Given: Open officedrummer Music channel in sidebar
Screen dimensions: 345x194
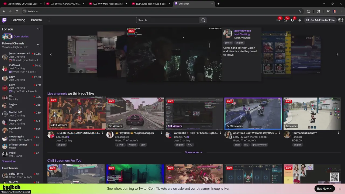Looking at the screenshot, I should (22, 146).
